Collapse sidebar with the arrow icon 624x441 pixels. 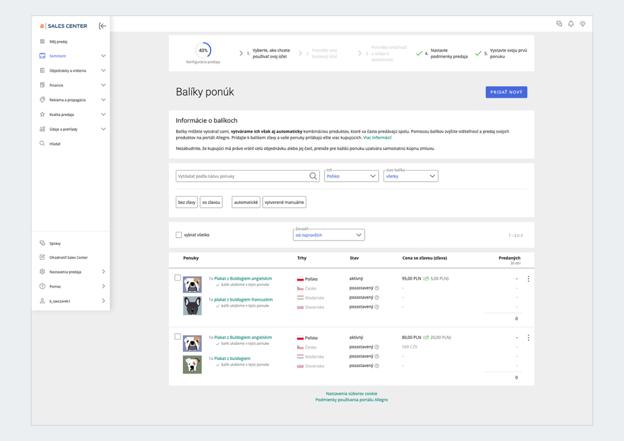click(102, 26)
